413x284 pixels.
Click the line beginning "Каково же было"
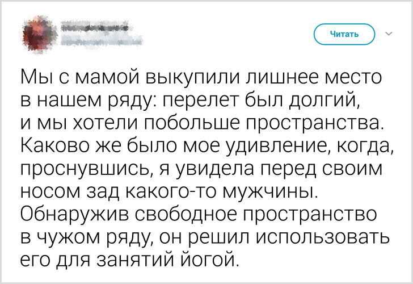pos(205,147)
